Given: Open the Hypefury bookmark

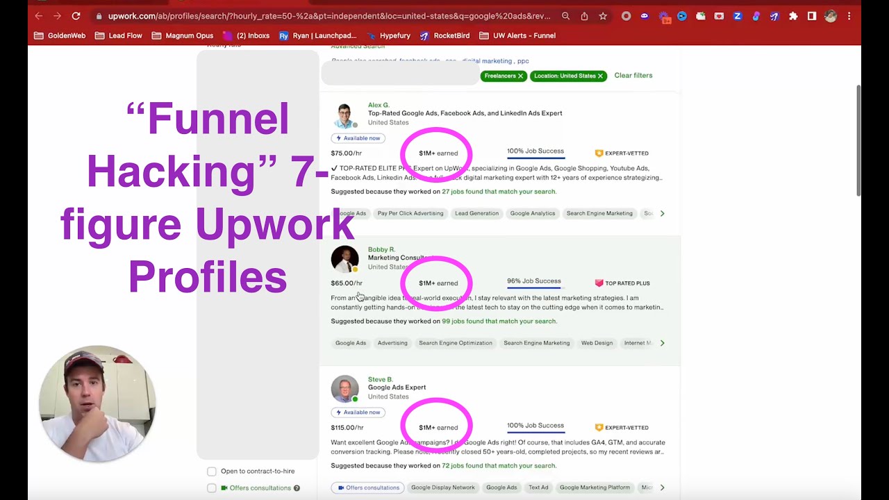Looking at the screenshot, I should tap(389, 35).
